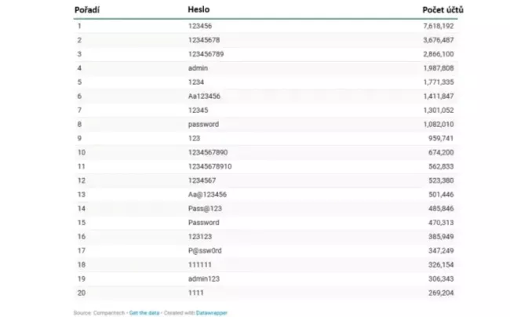Click the lowercase 'password' entry in row 8
The width and height of the screenshot is (510, 317).
click(x=203, y=124)
